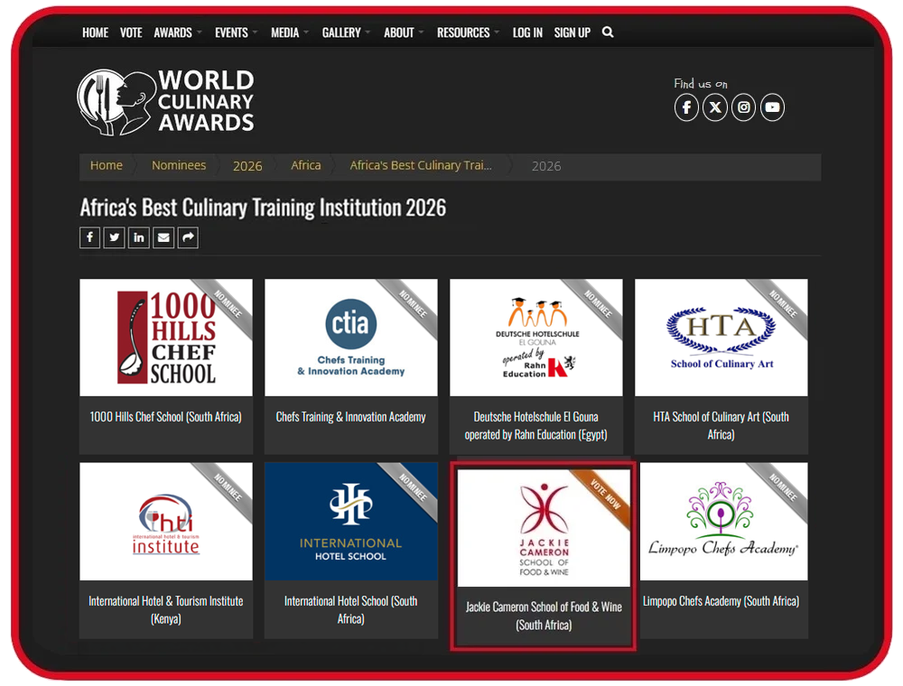Click the Home breadcrumb link

coord(106,166)
